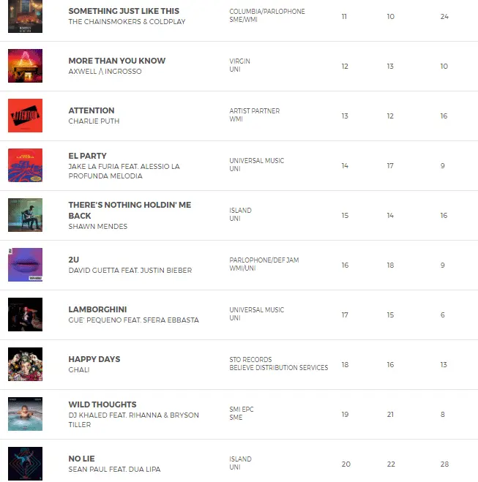Click the Wild Thoughts album cover

tap(25, 414)
